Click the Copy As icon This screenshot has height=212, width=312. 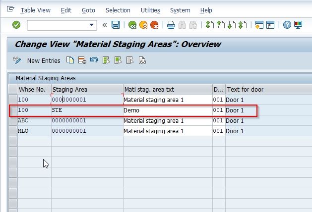(70, 60)
